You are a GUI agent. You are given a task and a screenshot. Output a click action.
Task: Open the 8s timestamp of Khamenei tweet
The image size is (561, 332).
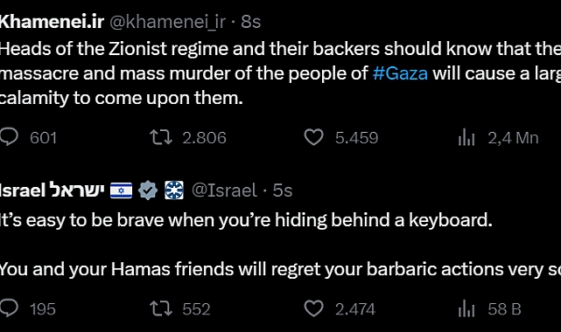[251, 22]
